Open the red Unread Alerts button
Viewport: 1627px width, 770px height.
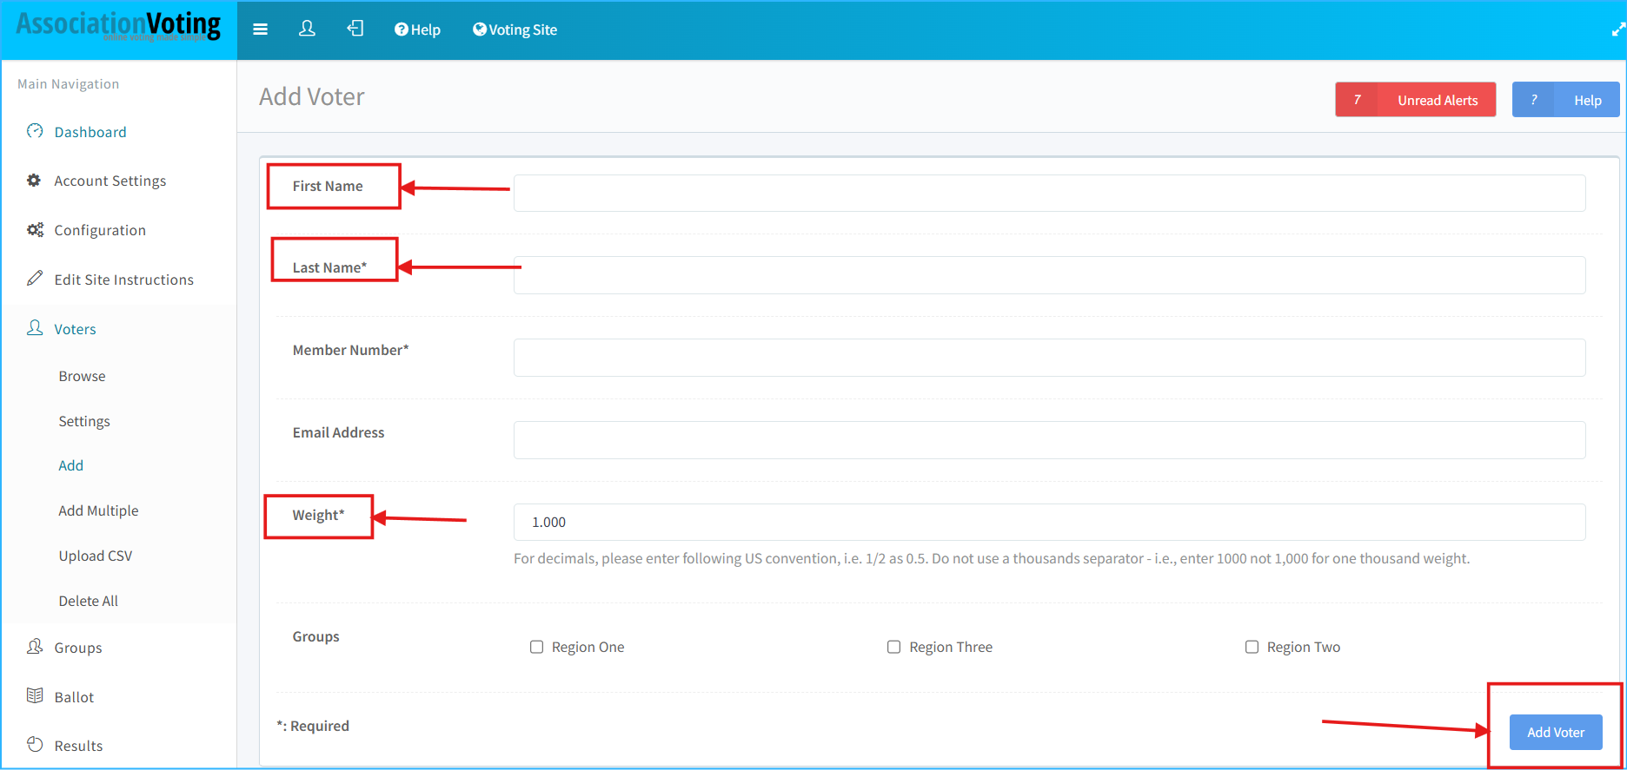pos(1415,100)
